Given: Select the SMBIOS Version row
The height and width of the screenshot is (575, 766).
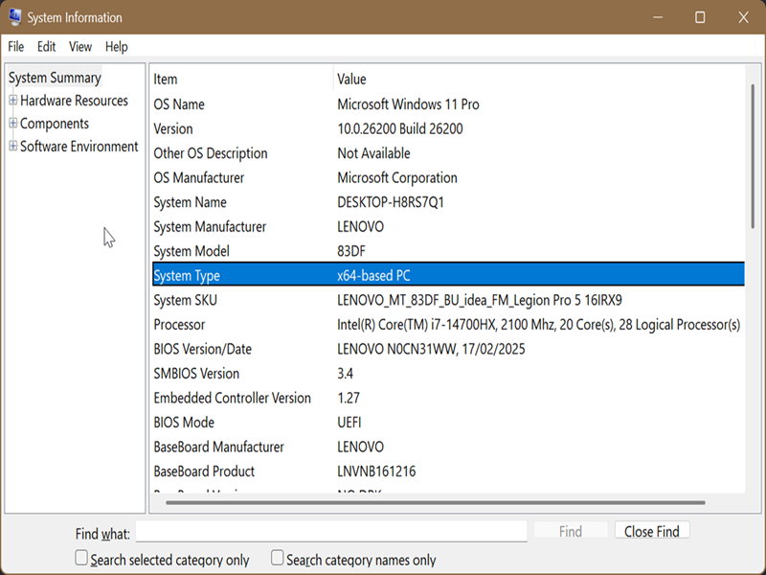Looking at the screenshot, I should 448,373.
